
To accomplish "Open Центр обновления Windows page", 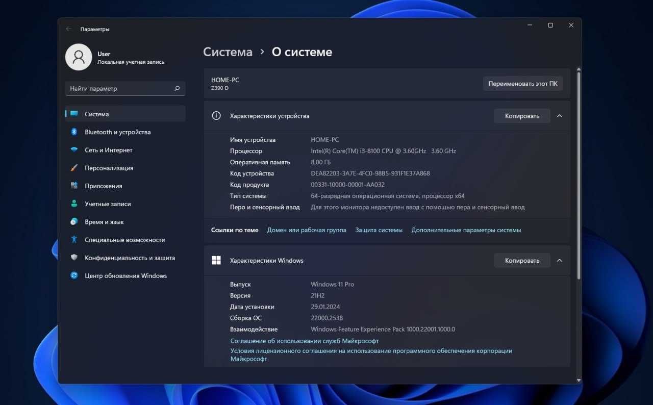I will 125,276.
